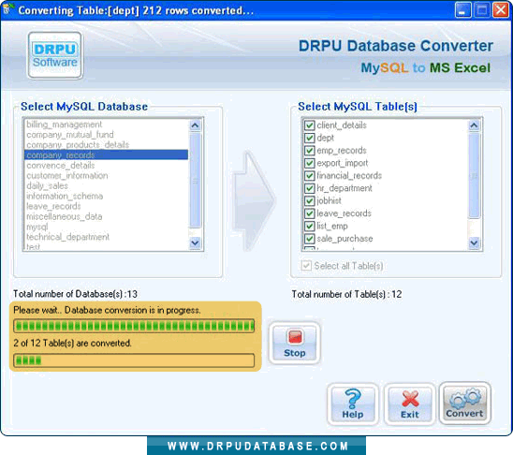Open Help with the question mark button
The height and width of the screenshot is (455, 513).
pos(353,404)
